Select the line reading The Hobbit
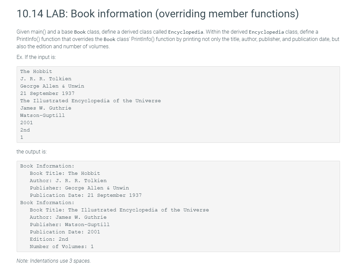The width and height of the screenshot is (358, 266). tap(36, 71)
